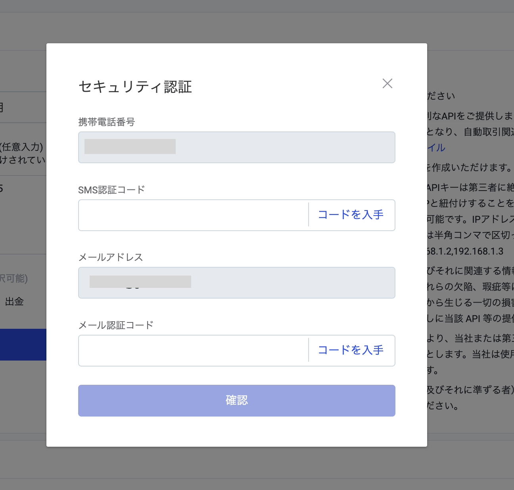Click the SMS認証コード input box
Viewport: 514px width, 490px height.
(x=193, y=215)
